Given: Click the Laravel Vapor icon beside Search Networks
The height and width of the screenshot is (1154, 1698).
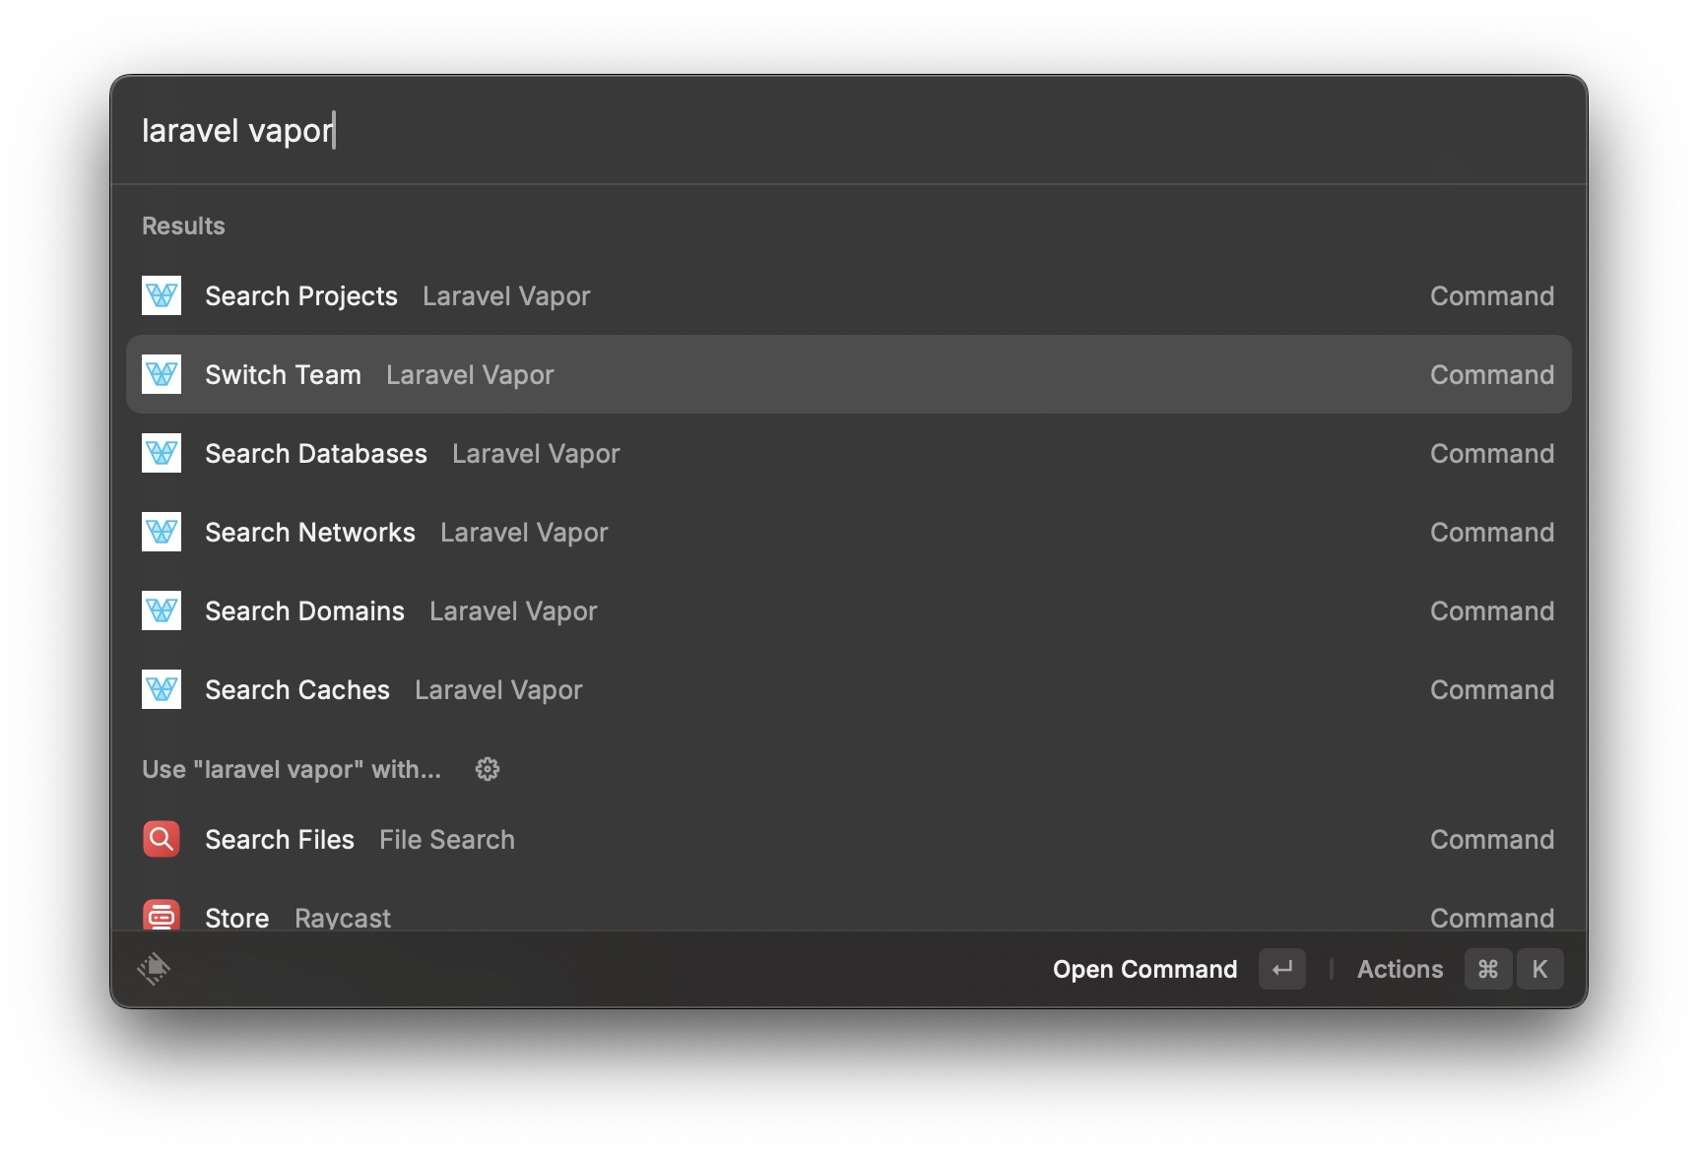Looking at the screenshot, I should point(162,532).
